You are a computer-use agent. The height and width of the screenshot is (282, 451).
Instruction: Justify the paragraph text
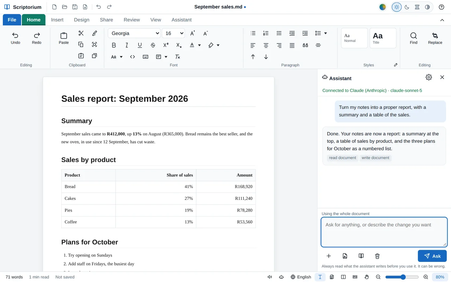click(292, 45)
